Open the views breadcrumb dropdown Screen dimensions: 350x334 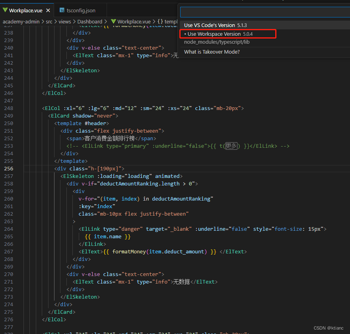(64, 21)
